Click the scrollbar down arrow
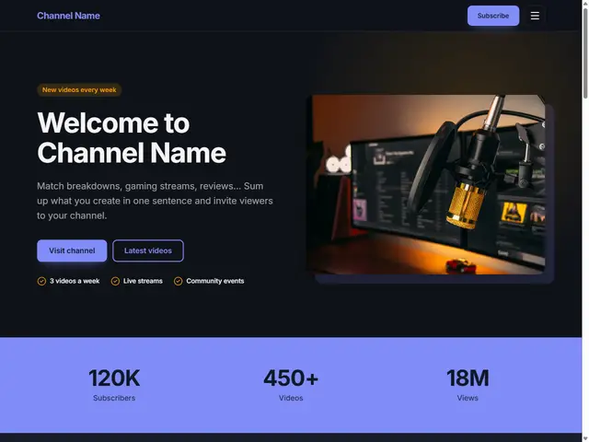 [585, 438]
